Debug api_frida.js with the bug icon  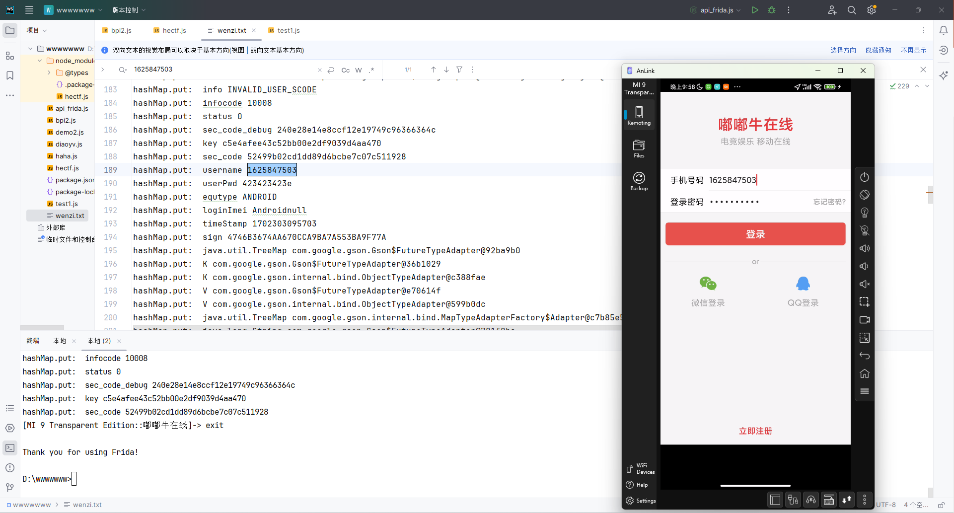tap(772, 10)
